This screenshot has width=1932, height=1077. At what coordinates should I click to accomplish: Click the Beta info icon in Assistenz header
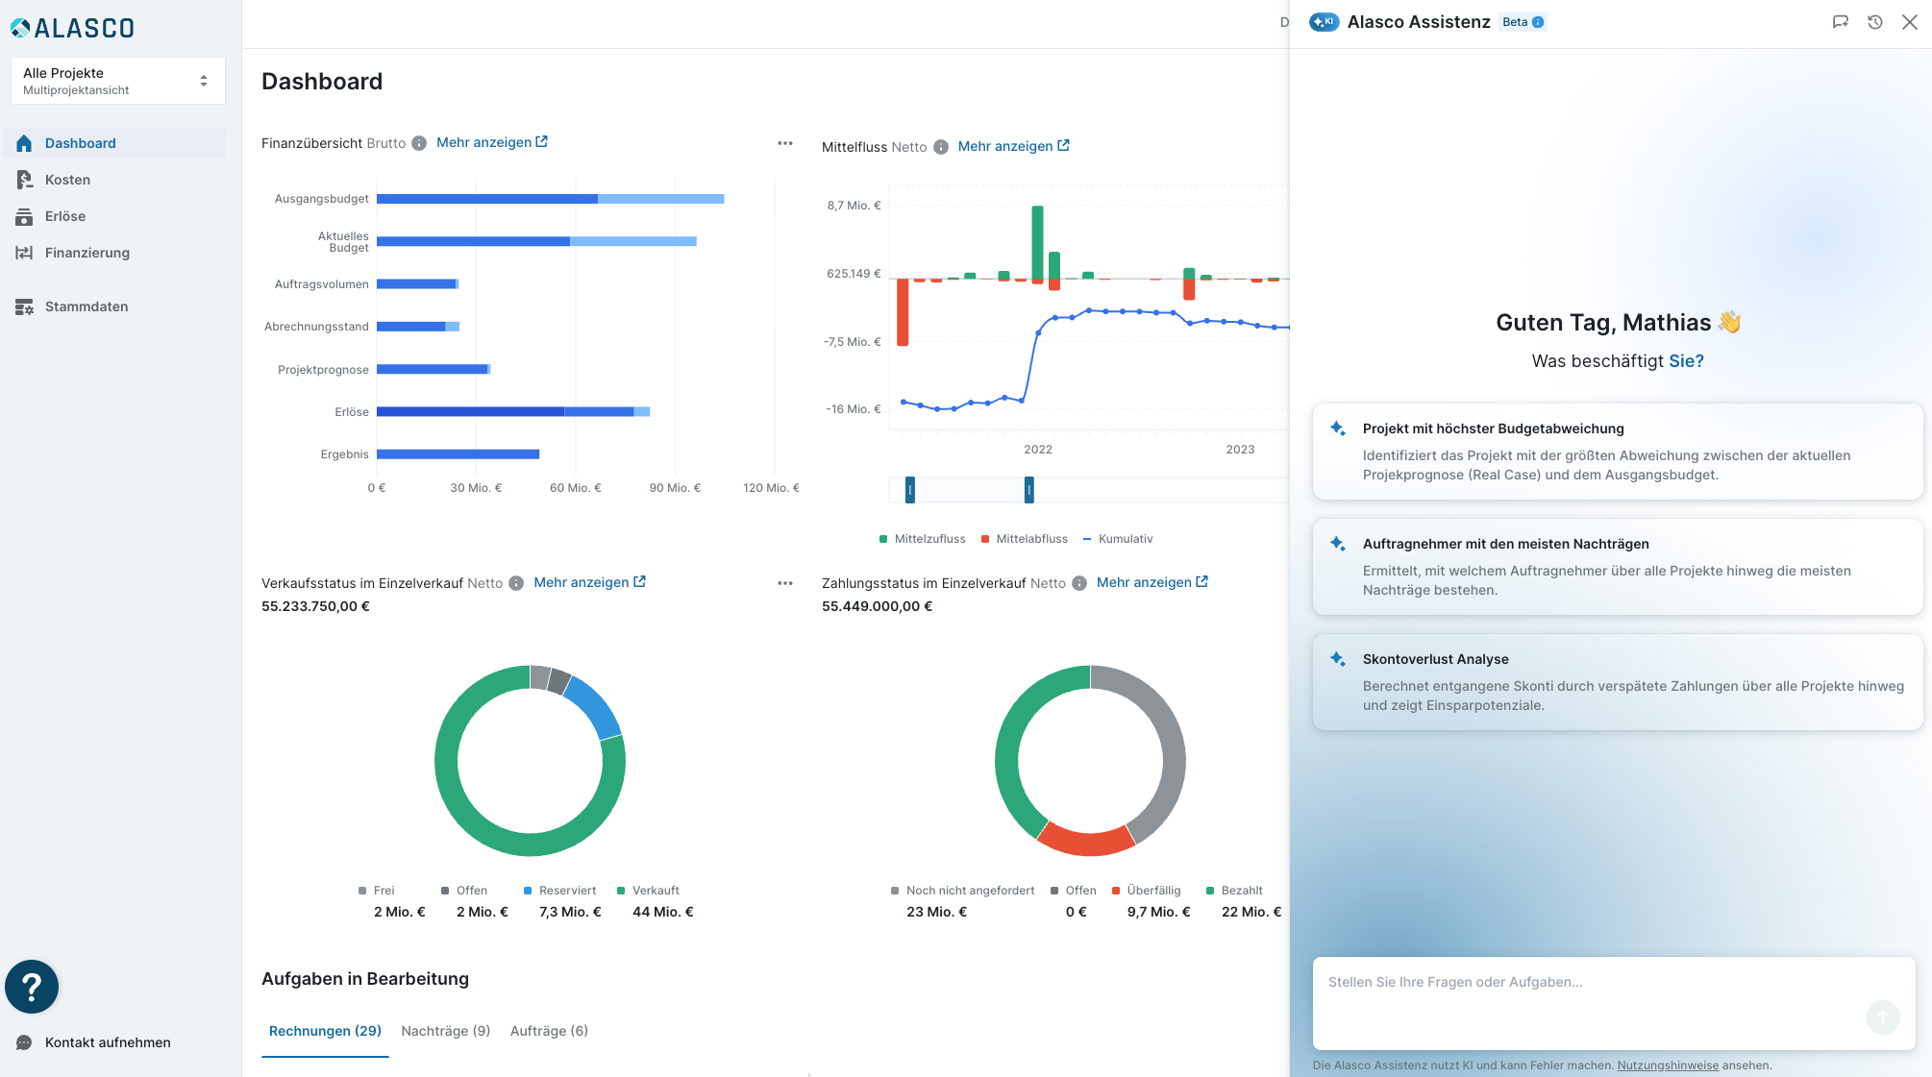[x=1538, y=22]
